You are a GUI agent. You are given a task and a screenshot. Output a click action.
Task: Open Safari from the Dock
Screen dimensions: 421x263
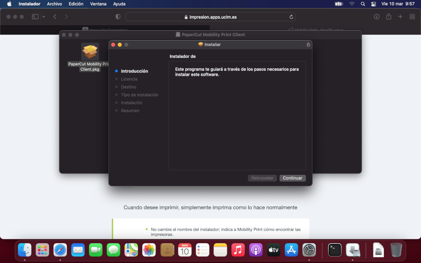(x=60, y=250)
